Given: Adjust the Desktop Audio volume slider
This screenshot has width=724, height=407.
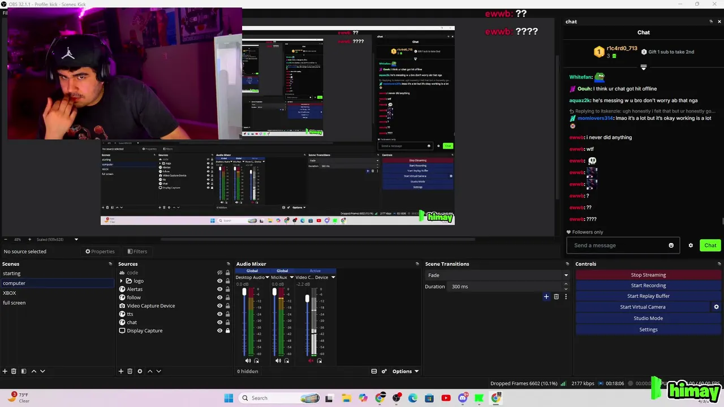Looking at the screenshot, I should click(x=244, y=292).
